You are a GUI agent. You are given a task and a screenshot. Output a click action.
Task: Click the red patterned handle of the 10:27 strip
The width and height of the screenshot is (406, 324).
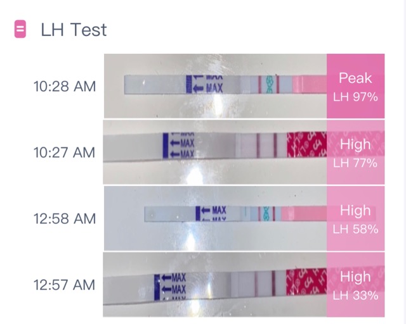click(x=306, y=144)
